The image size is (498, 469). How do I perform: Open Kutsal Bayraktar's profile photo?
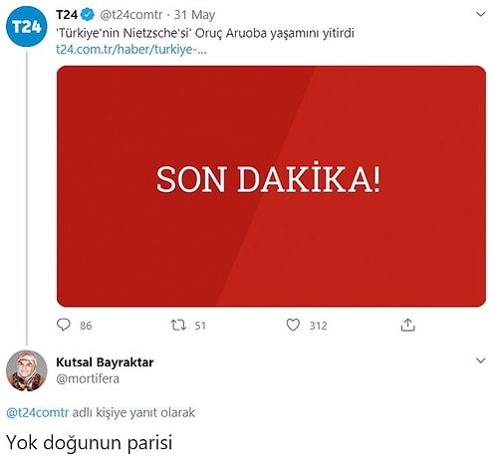[x=27, y=370]
